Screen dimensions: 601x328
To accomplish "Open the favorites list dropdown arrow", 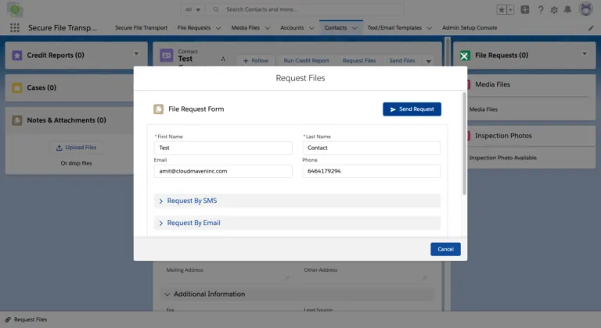I will 510,10.
